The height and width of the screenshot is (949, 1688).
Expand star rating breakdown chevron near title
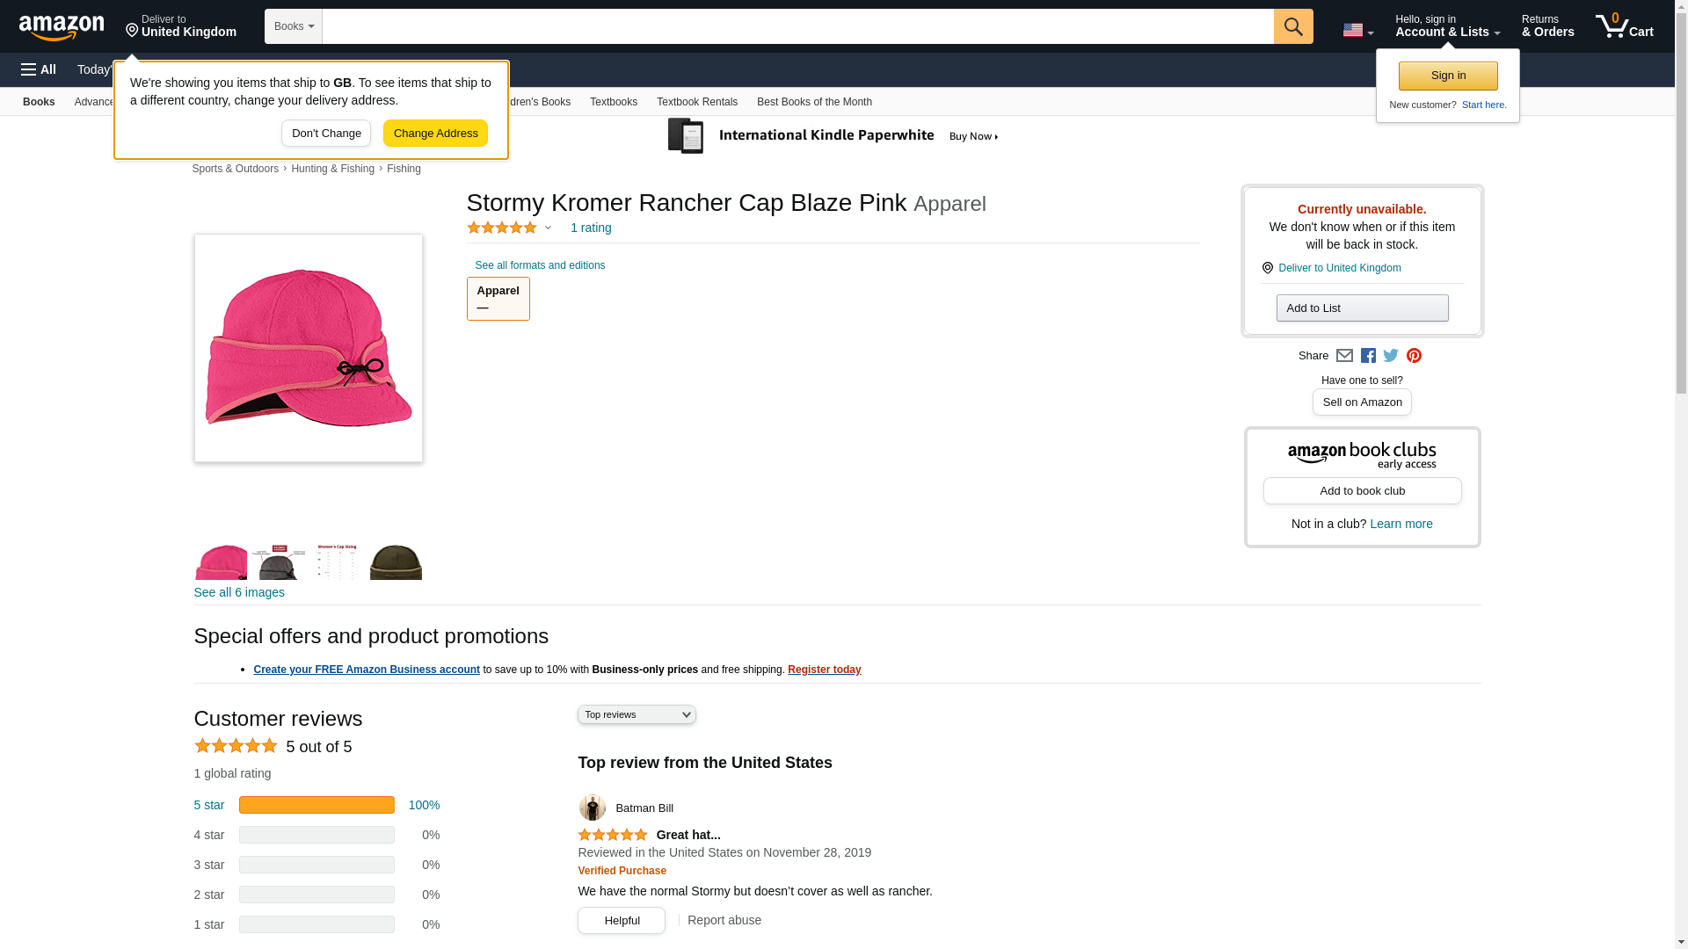[x=548, y=228]
